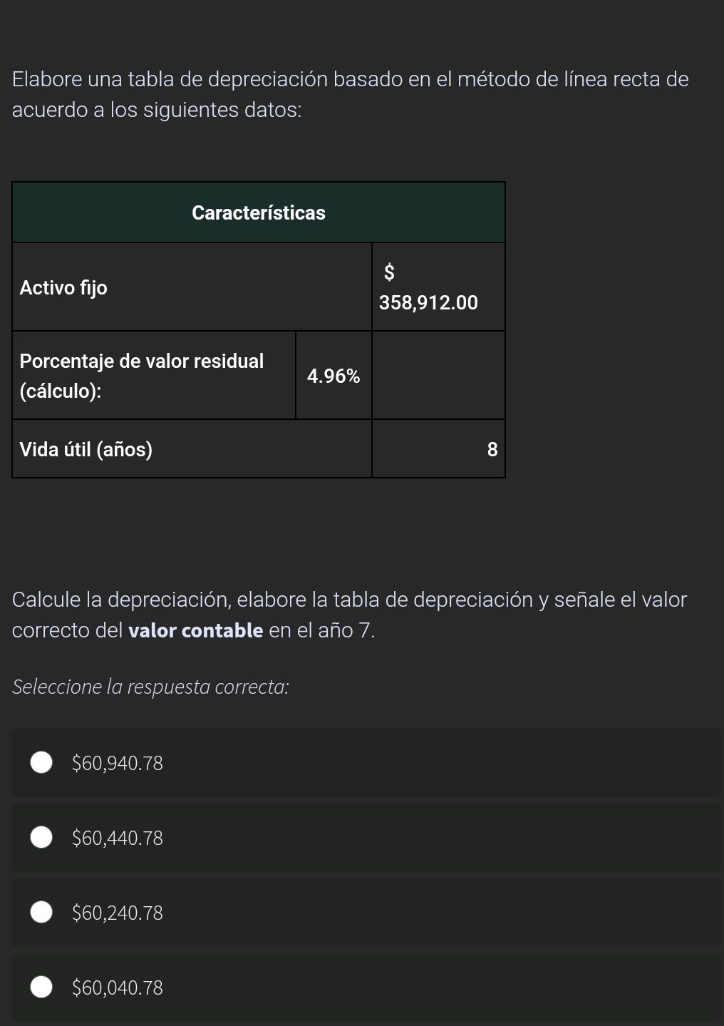
Task: Select the $60,940.78 radio button
Action: 41,763
